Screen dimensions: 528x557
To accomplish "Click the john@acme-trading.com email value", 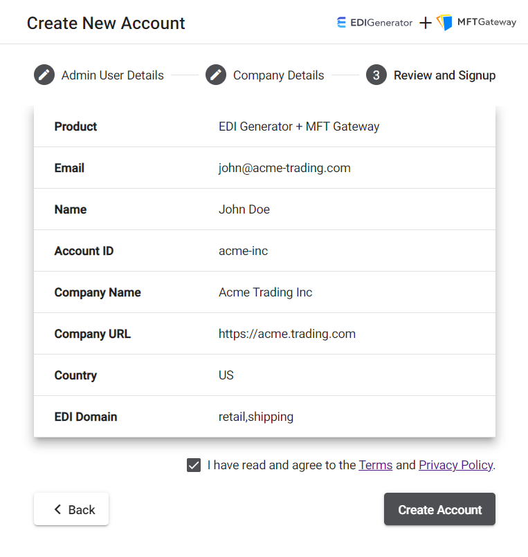I will [x=284, y=168].
